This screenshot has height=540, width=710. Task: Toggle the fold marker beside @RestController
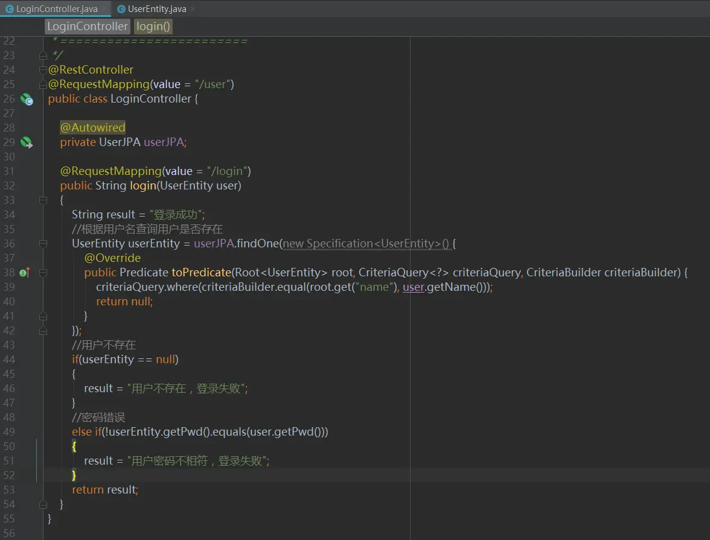(43, 70)
